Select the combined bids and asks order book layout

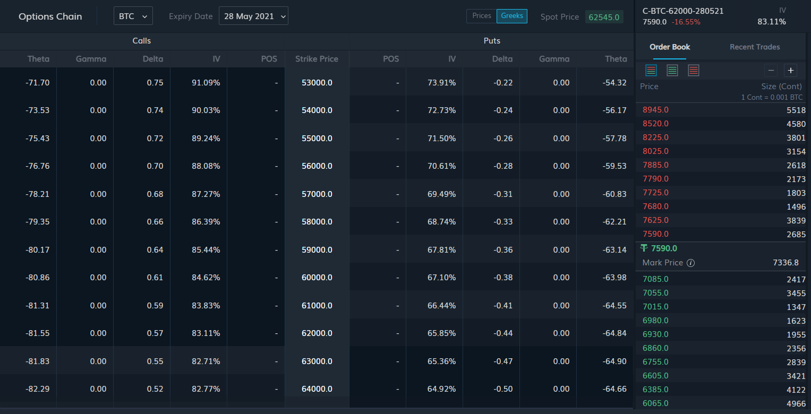pyautogui.click(x=651, y=70)
